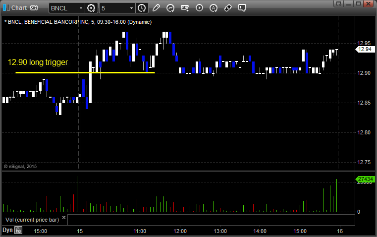Click the 13:00 time axis label
Viewport: 377px width, 237px height.
(220, 231)
